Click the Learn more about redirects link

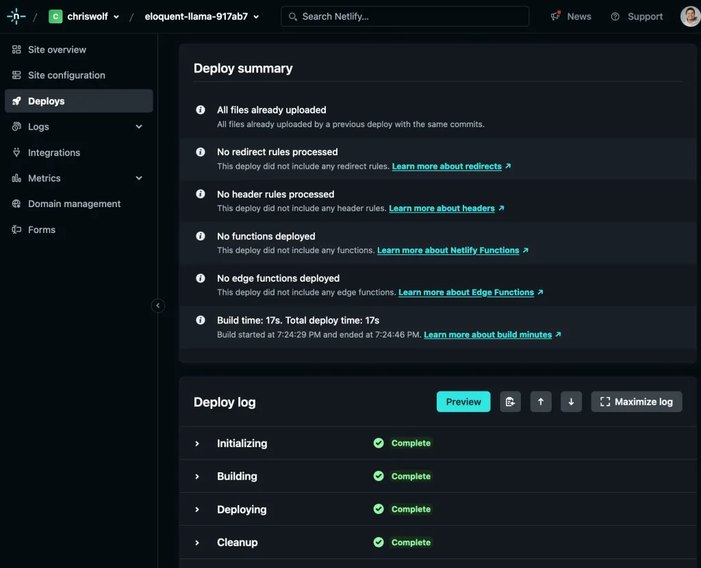[x=446, y=166]
